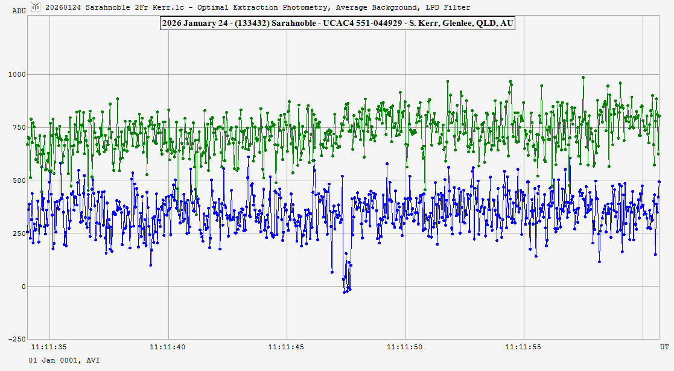Image resolution: width=674 pixels, height=371 pixels.
Task: Click the light curve file icon beside filename
Action: tap(36, 7)
